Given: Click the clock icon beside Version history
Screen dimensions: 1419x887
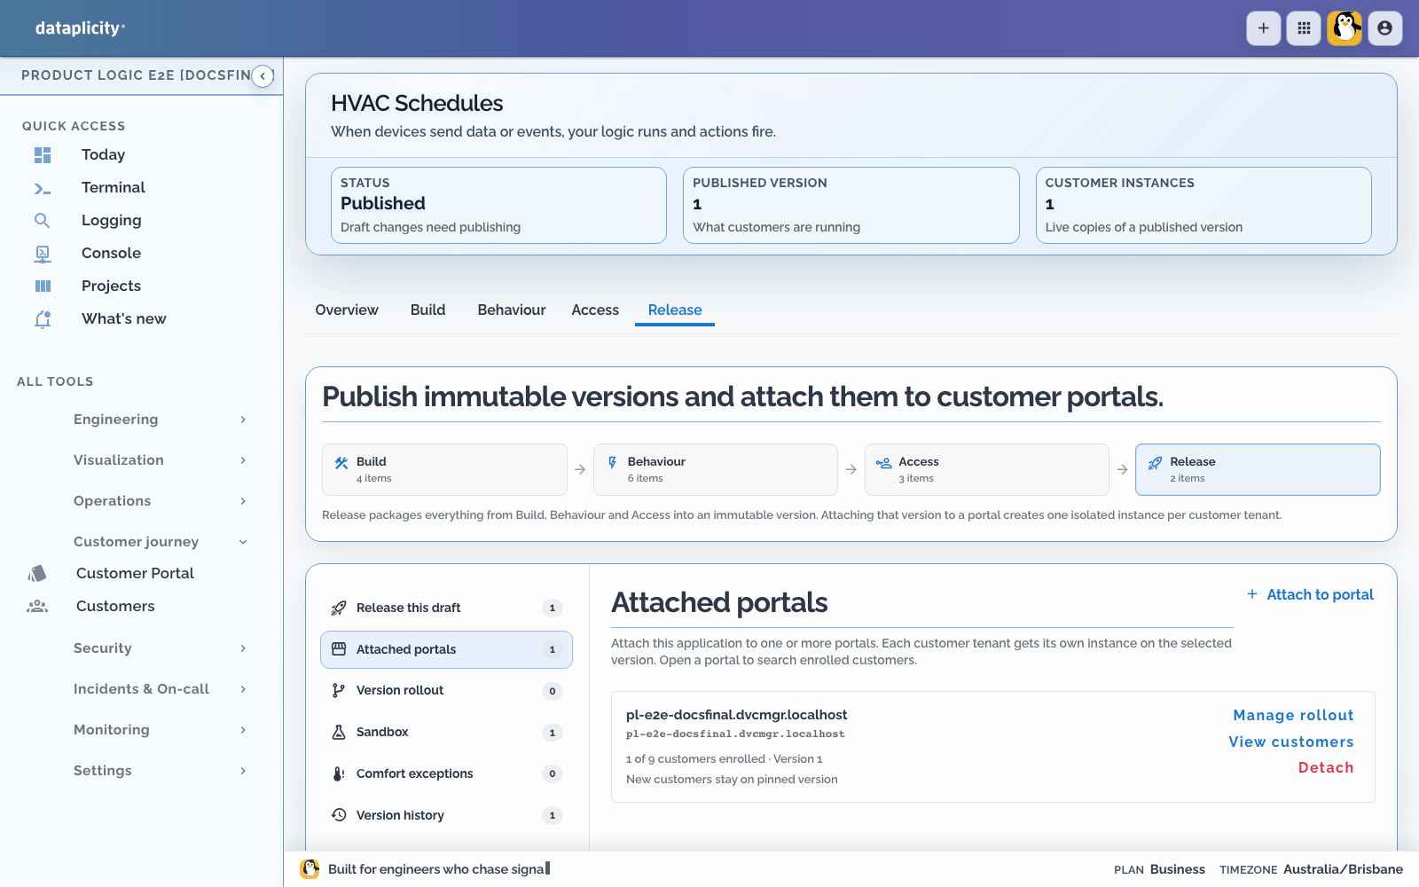Looking at the screenshot, I should pyautogui.click(x=339, y=815).
